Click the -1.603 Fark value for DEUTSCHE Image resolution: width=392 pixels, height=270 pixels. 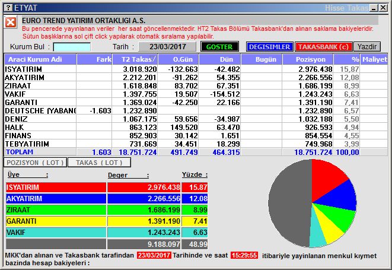coord(100,110)
